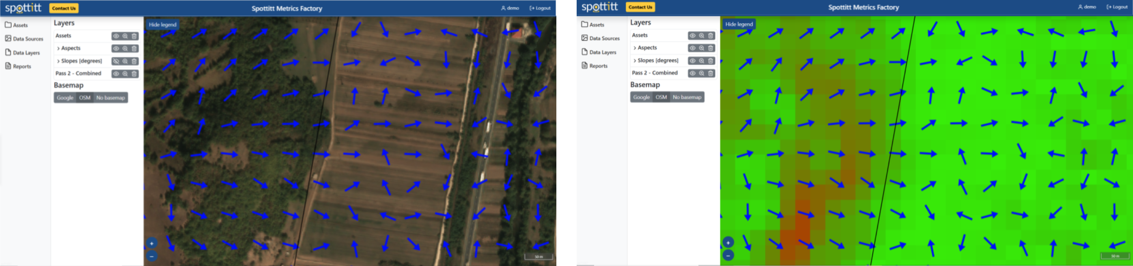Screen dimensions: 1133x266
Task: Toggle Aspects layer visibility in left window
Action: (116, 48)
